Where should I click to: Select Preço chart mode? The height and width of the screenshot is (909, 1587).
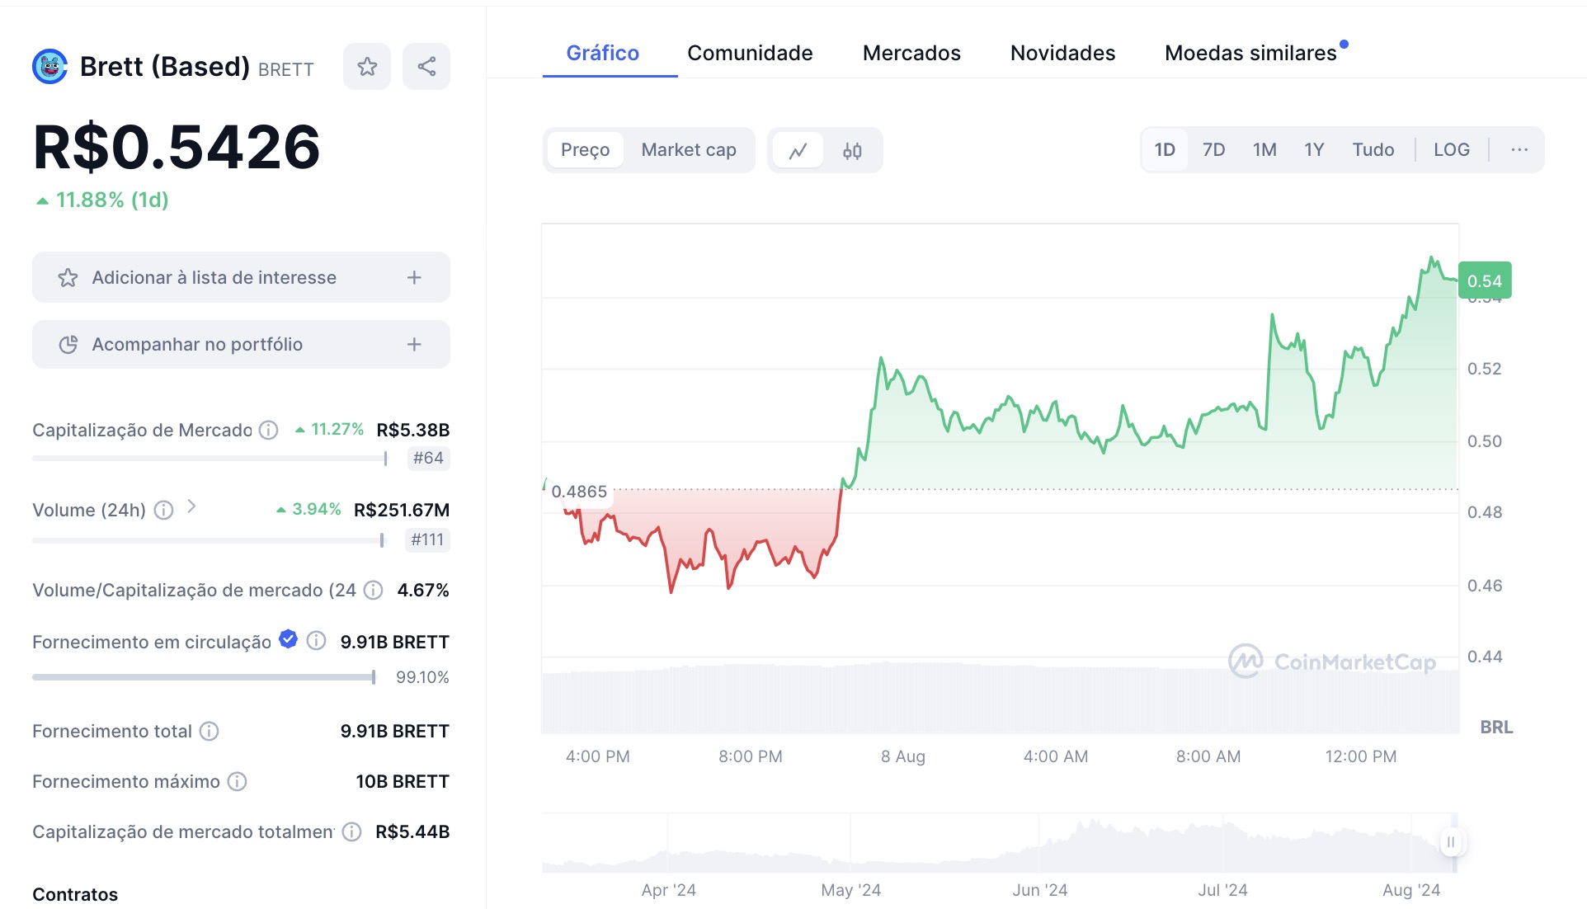coord(585,150)
